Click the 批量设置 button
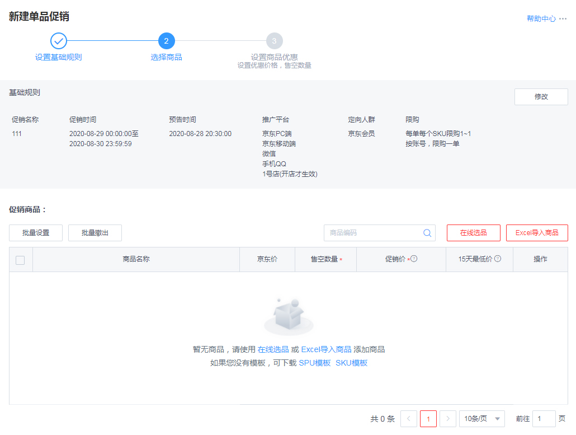This screenshot has width=576, height=435. click(x=35, y=232)
